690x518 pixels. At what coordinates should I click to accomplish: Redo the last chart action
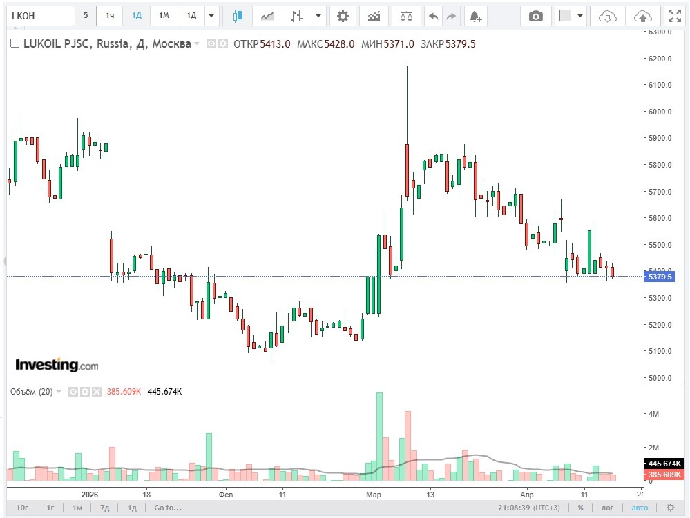[x=451, y=17]
